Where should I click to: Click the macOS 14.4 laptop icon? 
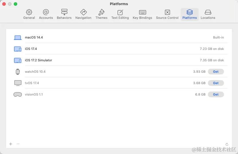click(17, 37)
